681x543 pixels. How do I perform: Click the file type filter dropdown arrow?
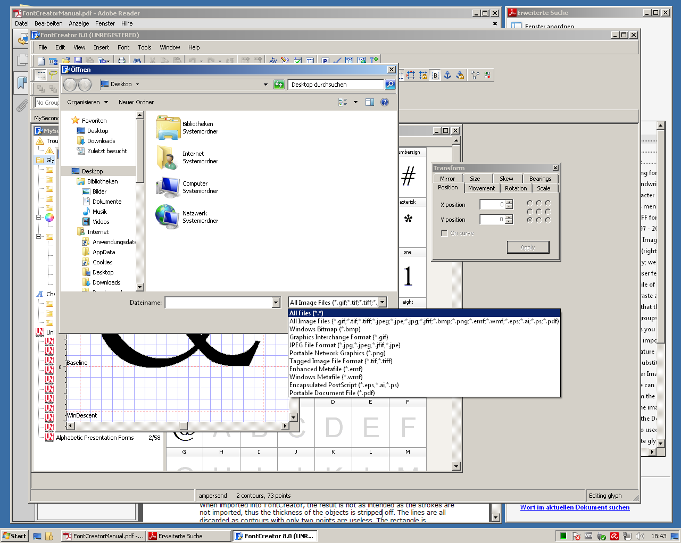pos(382,303)
